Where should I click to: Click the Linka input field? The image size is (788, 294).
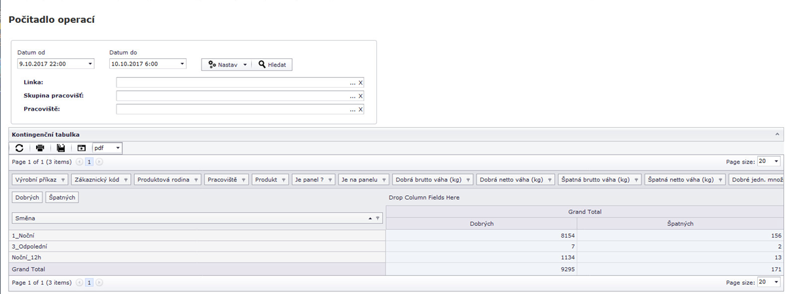coord(232,83)
